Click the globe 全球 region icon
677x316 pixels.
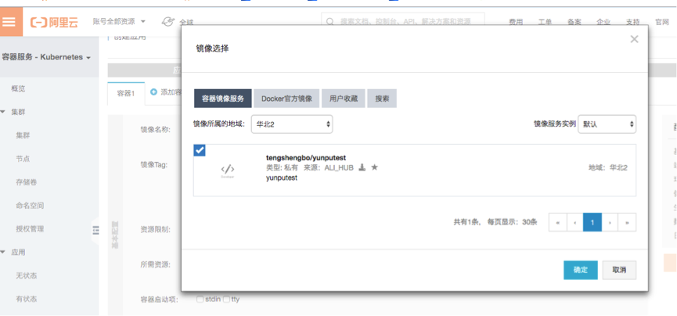[x=168, y=22]
